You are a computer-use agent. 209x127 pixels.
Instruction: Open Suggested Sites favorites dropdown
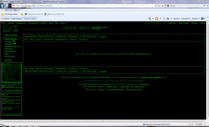coord(33,14)
